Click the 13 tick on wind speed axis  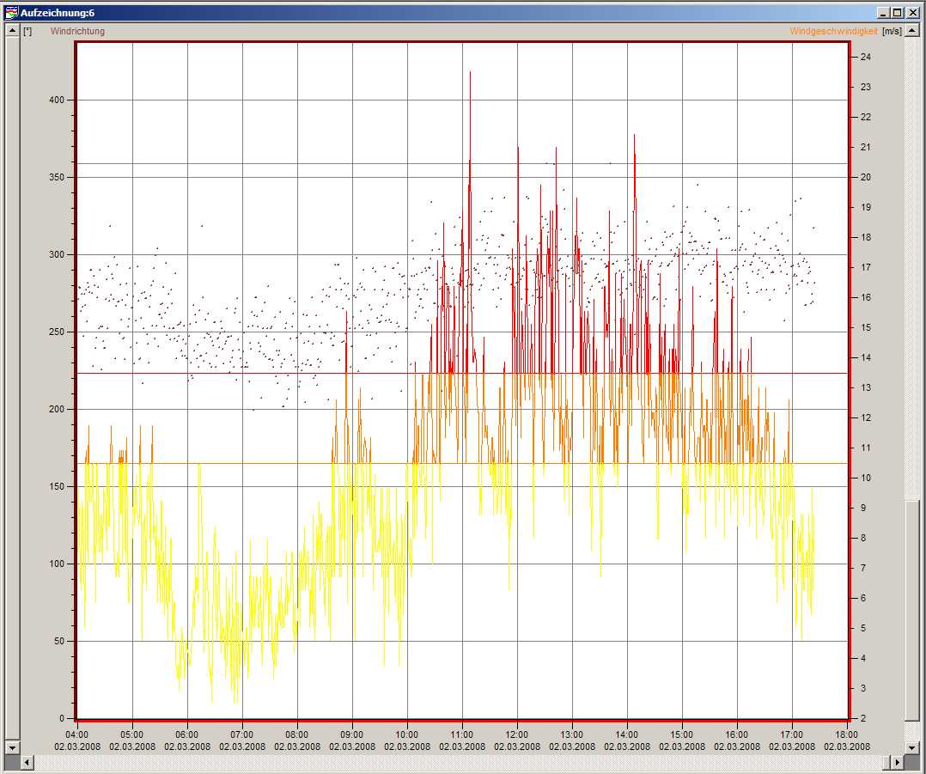tap(866, 388)
